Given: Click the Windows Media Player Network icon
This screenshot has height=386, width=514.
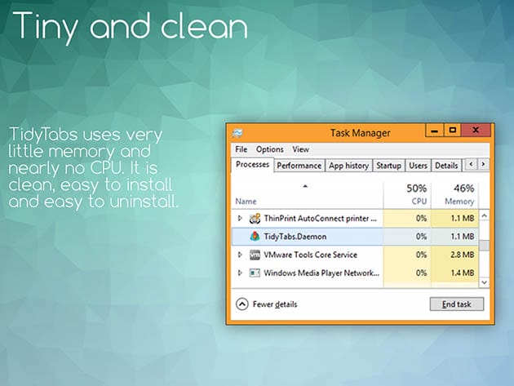Looking at the screenshot, I should 255,273.
